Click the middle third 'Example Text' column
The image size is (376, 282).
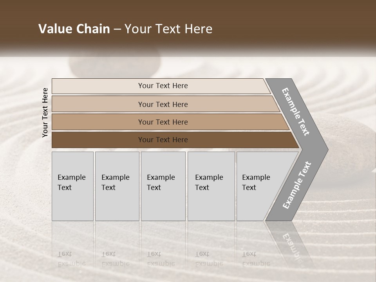pos(163,186)
